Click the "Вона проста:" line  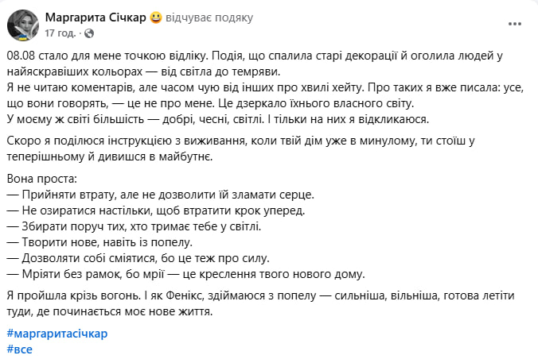coord(43,179)
